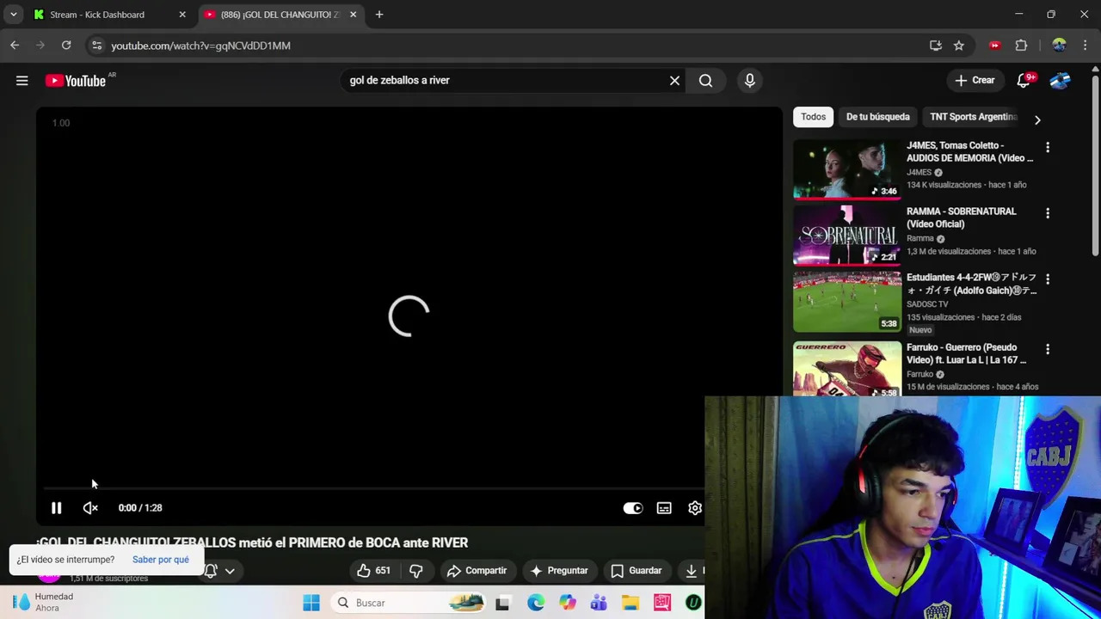Bookmark this page with the star
The width and height of the screenshot is (1101, 619).
pyautogui.click(x=959, y=46)
